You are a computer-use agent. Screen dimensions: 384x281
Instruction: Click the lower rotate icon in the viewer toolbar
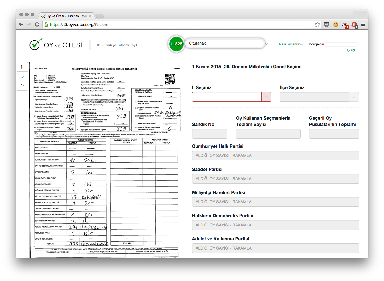[22, 85]
